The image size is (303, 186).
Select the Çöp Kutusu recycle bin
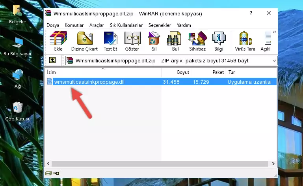[x=18, y=111]
